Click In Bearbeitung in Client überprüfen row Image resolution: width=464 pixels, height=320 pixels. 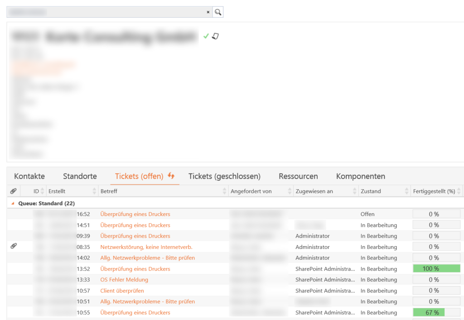tap(378, 291)
